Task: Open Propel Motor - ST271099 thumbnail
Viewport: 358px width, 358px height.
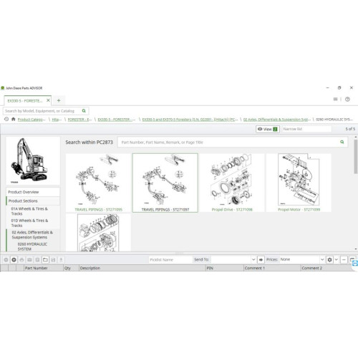Action: pos(299,183)
